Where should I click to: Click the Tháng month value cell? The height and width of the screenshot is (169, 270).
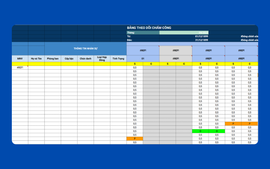pos(184,33)
